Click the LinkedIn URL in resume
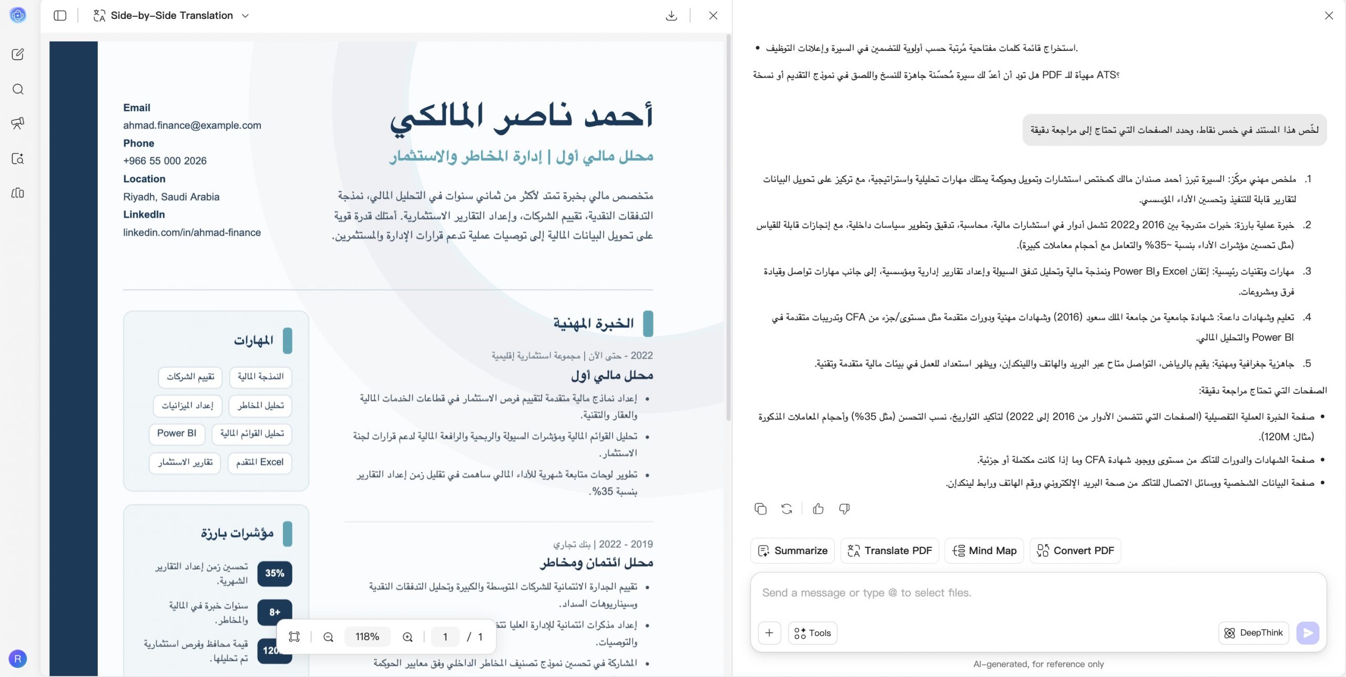This screenshot has width=1346, height=677. click(192, 232)
